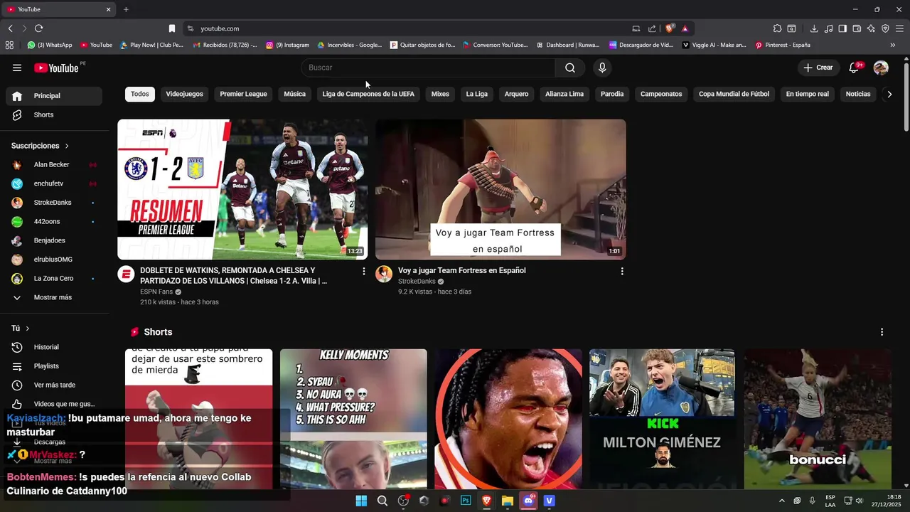Open the YouTube hamburger guide menu
The height and width of the screenshot is (512, 910).
tap(17, 68)
